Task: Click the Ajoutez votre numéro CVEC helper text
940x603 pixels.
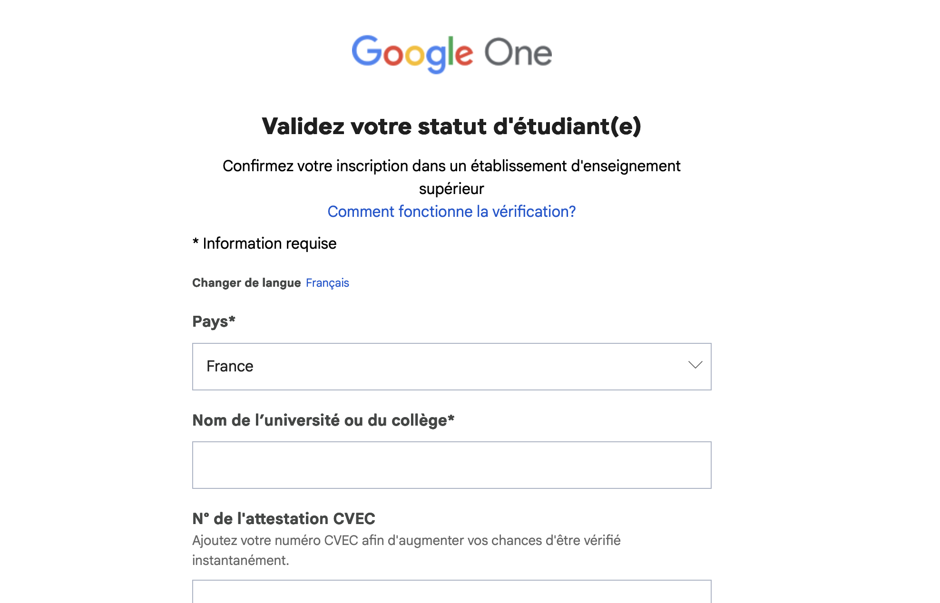Action: coord(406,541)
